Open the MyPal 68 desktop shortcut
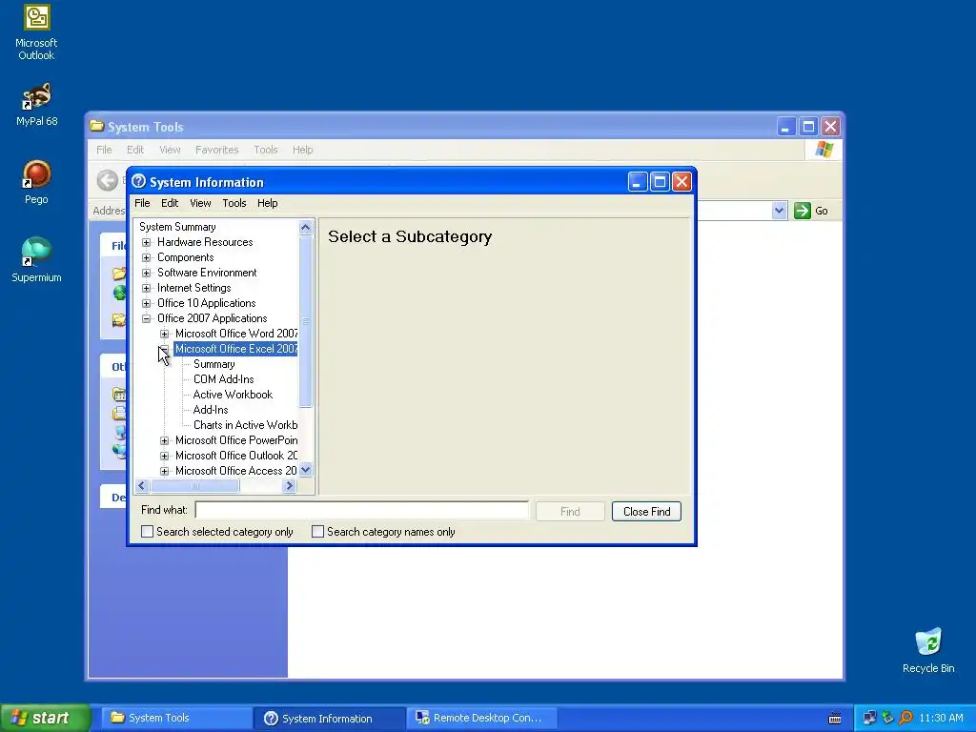Image resolution: width=976 pixels, height=732 pixels. click(36, 105)
